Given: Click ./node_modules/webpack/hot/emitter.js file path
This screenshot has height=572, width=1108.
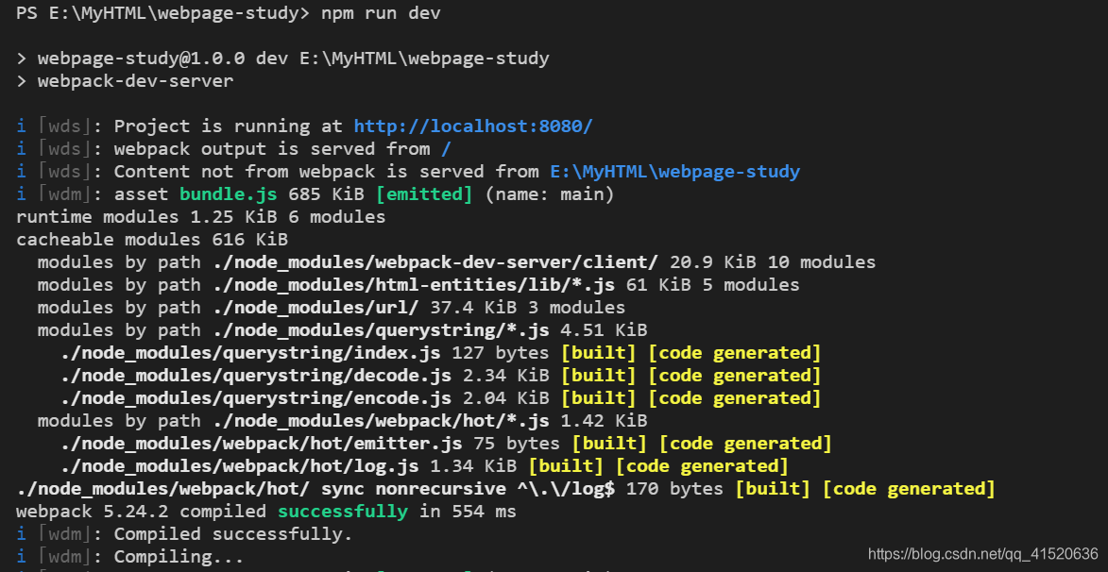Looking at the screenshot, I should tap(262, 443).
